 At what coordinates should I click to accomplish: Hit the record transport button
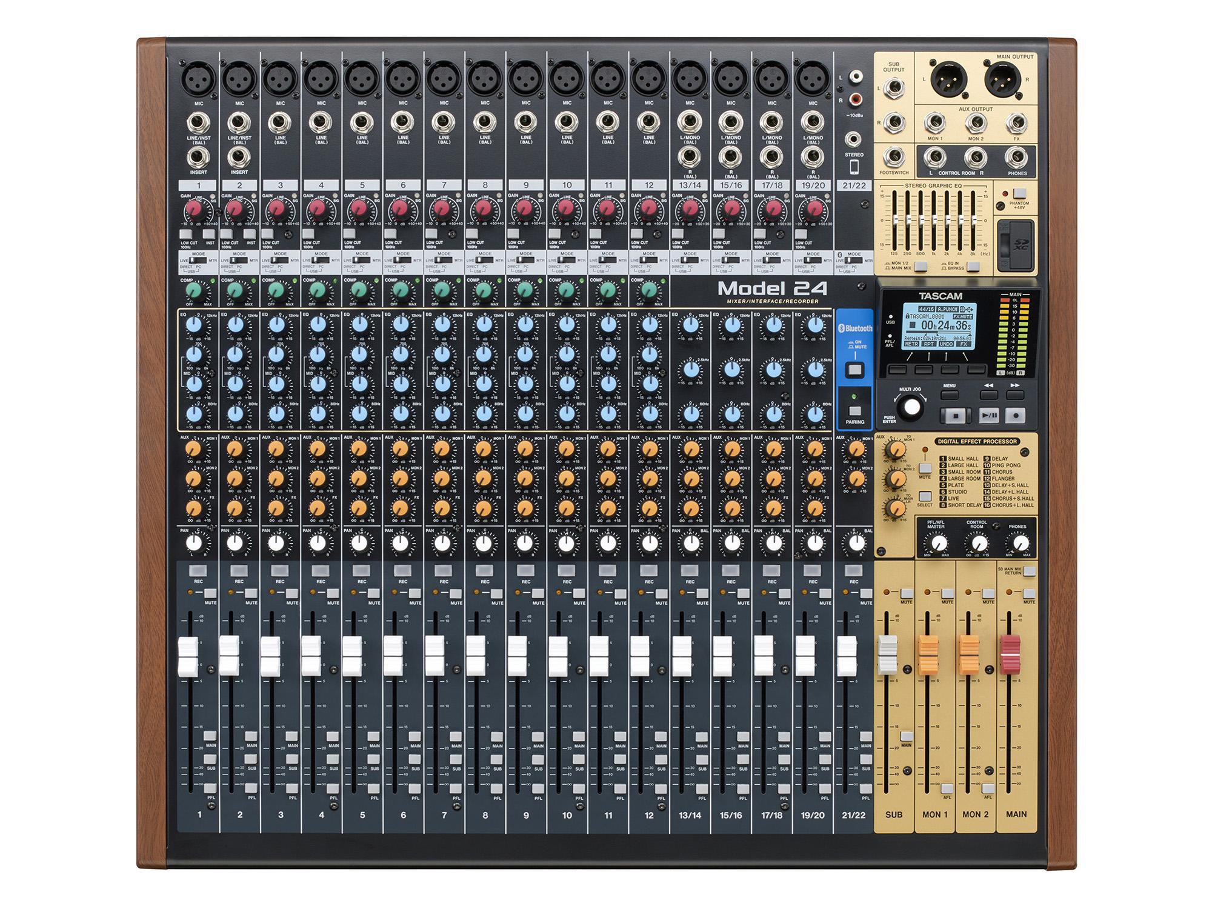click(1016, 416)
